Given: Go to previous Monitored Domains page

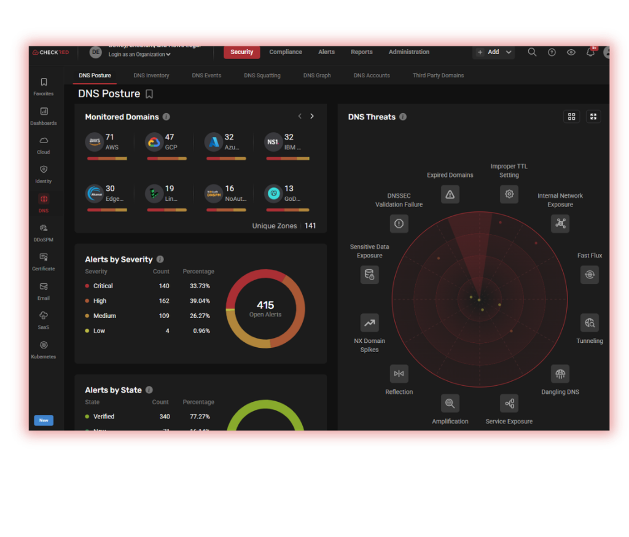Looking at the screenshot, I should click(300, 116).
